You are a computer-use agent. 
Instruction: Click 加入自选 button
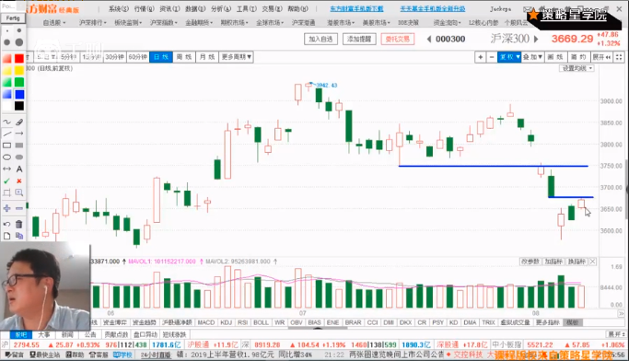320,39
